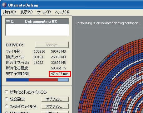This screenshot has width=143, height=113.
Task: Select the 統合設定 radio option
Action: (7, 99)
